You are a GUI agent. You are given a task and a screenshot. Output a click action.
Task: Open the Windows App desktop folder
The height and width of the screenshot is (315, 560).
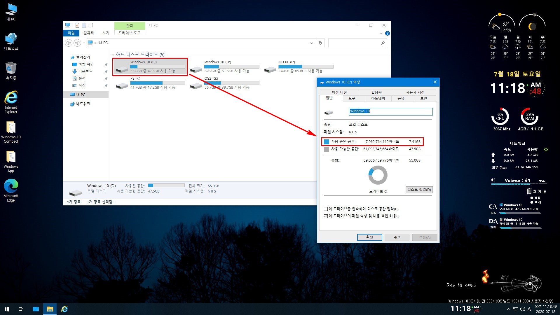tap(11, 162)
